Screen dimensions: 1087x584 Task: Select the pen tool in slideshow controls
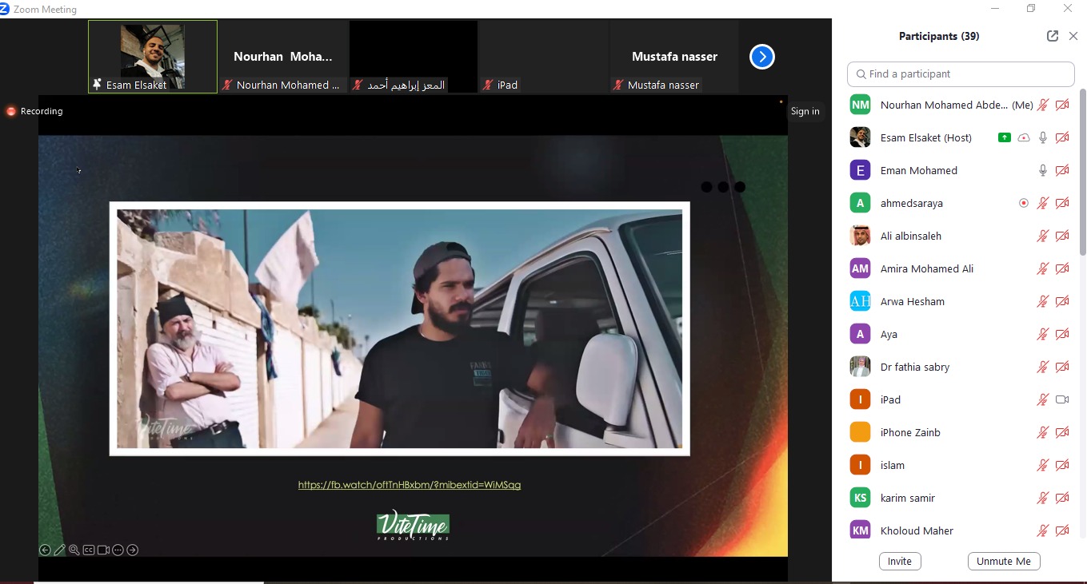pyautogui.click(x=59, y=550)
